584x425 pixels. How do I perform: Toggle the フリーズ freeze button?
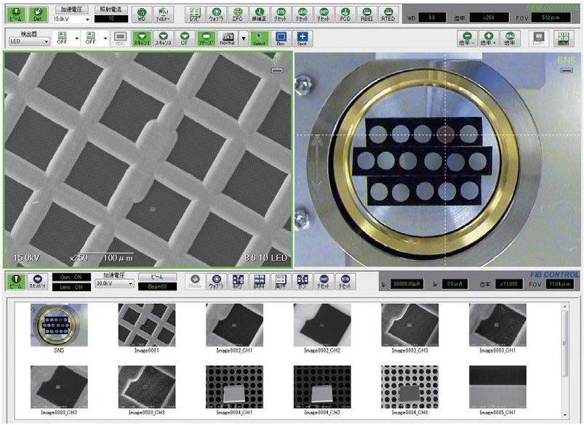click(x=206, y=39)
